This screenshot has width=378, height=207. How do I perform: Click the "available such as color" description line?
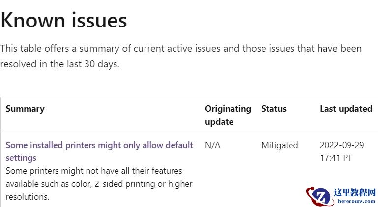click(x=99, y=184)
